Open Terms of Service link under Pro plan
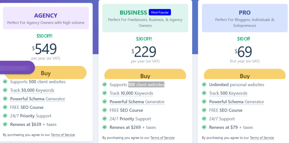 click(x=262, y=138)
